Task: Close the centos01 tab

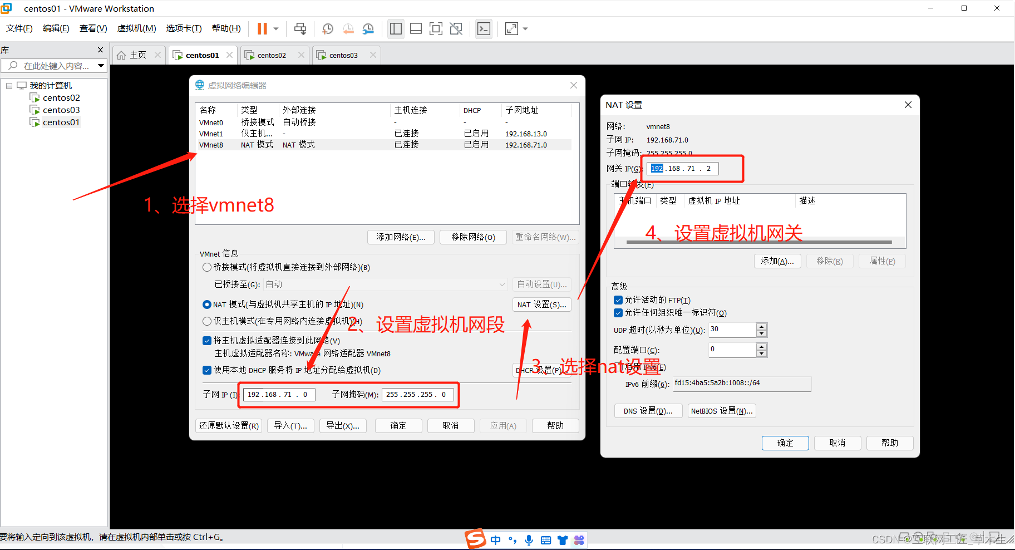Action: coord(229,55)
